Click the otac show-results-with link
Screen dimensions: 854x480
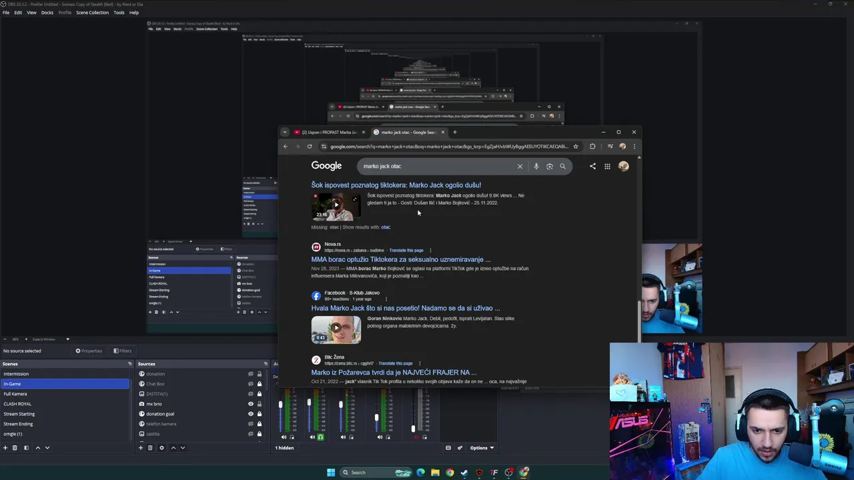point(386,227)
